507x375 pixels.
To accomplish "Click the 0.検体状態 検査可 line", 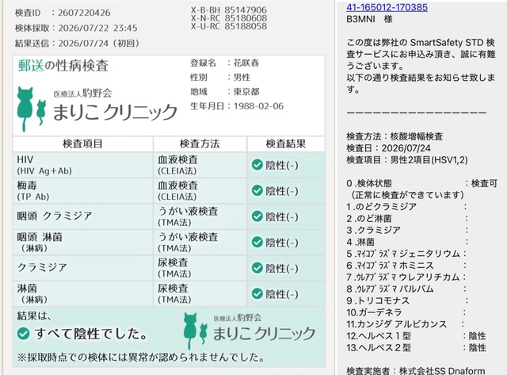I will pyautogui.click(x=421, y=183).
